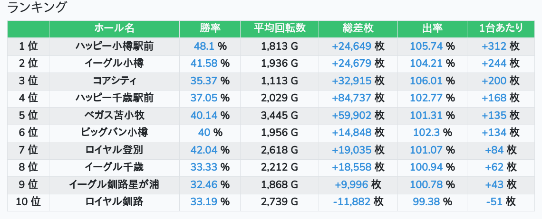The width and height of the screenshot is (542, 219).
Task: Open イーグル釧路星が浦 hall entry
Action: [114, 185]
